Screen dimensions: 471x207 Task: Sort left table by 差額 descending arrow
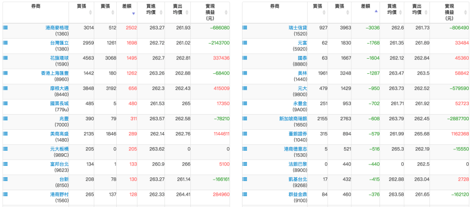tap(134, 13)
